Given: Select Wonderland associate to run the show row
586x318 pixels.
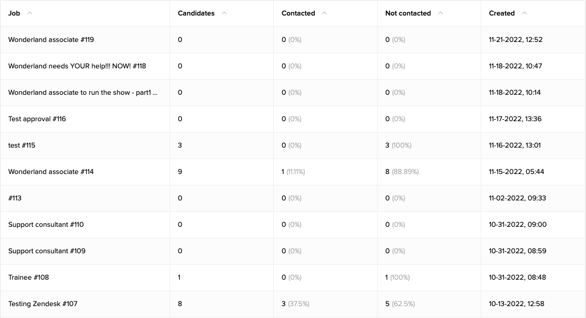Looking at the screenshot, I should (82, 93).
